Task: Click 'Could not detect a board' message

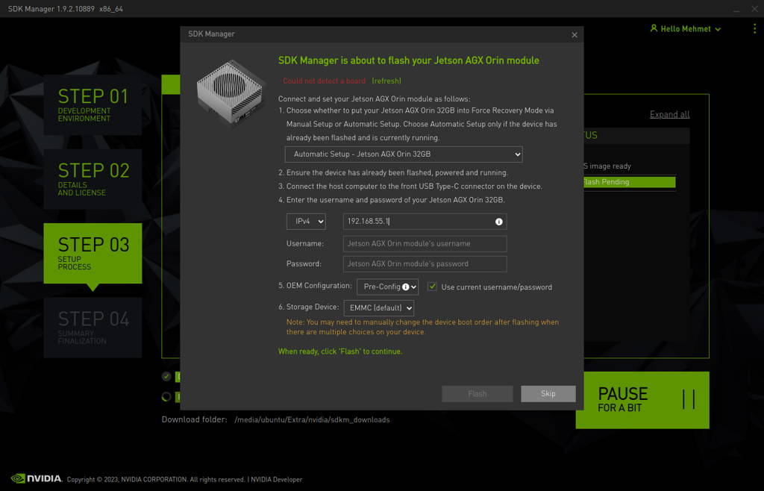Action: pos(324,81)
